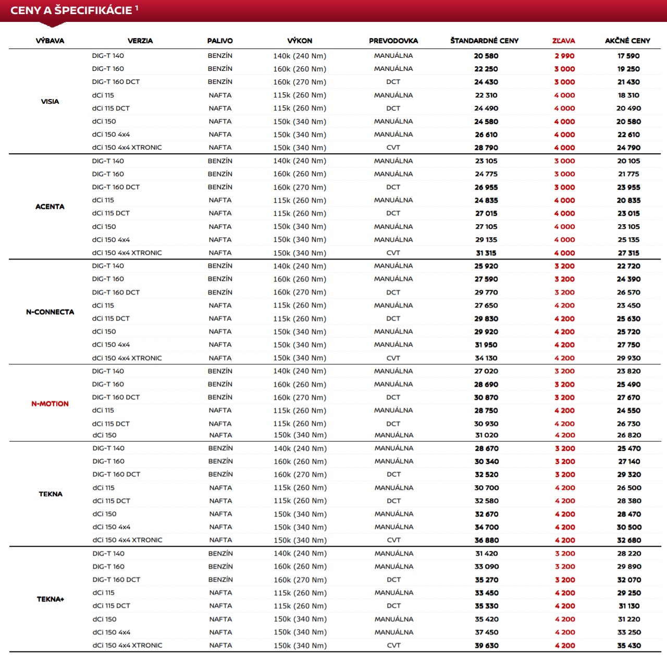
Task: Click the VISIA trim label
Action: (50, 102)
